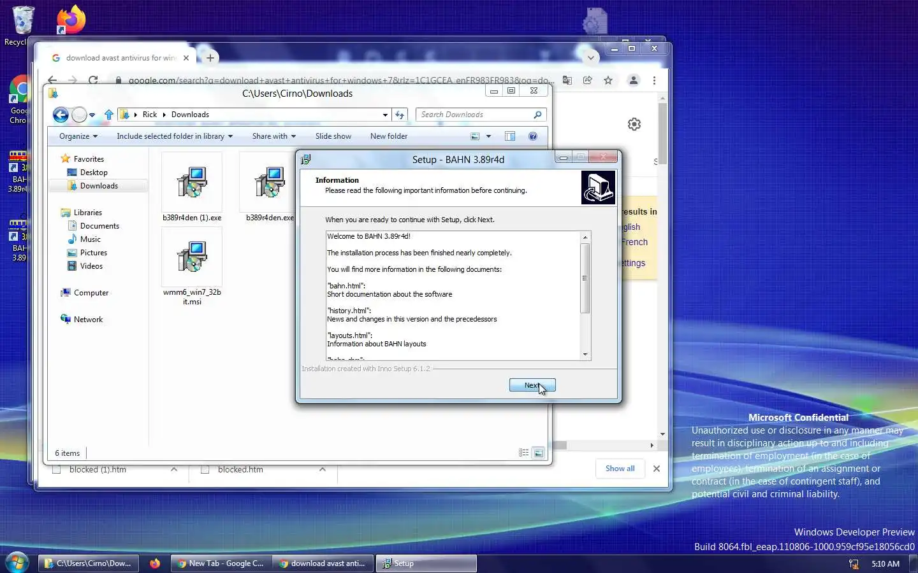The height and width of the screenshot is (573, 918).
Task: Open Pictures library in navigation pane
Action: [93, 253]
